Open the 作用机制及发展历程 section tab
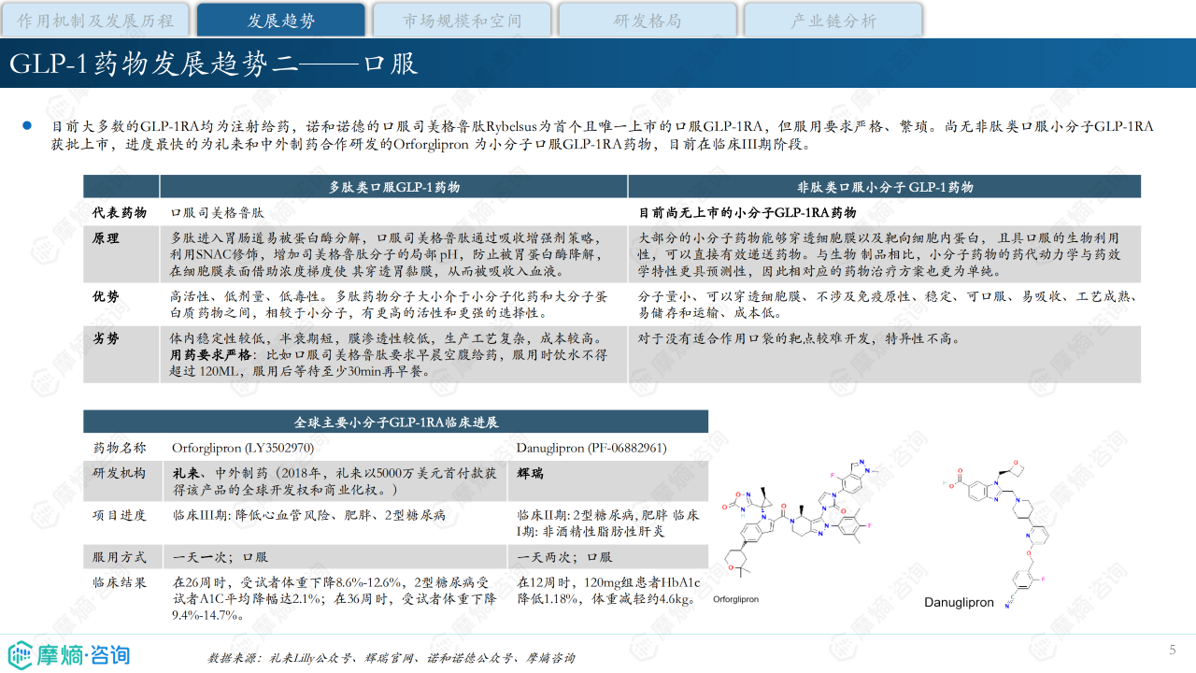The width and height of the screenshot is (1196, 673). coord(95,20)
